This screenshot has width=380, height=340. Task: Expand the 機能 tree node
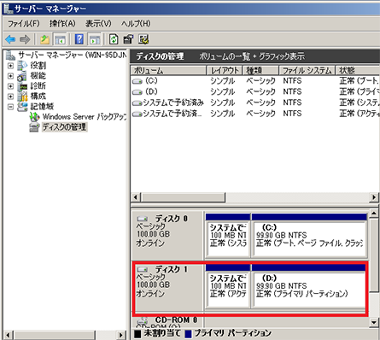tap(10, 76)
